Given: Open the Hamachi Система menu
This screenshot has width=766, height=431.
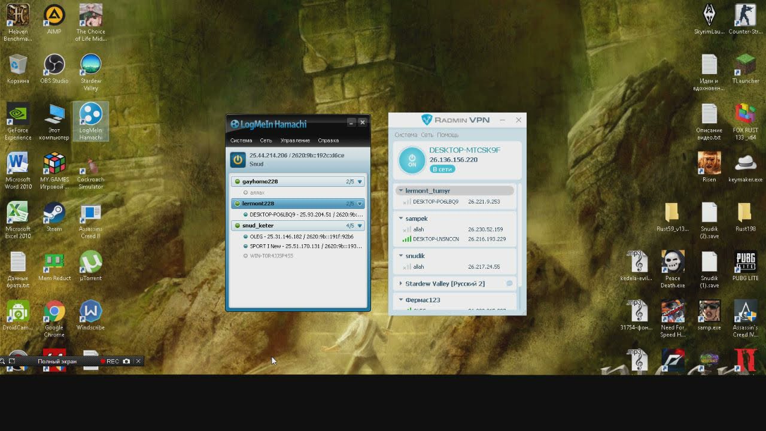Looking at the screenshot, I should tap(241, 141).
